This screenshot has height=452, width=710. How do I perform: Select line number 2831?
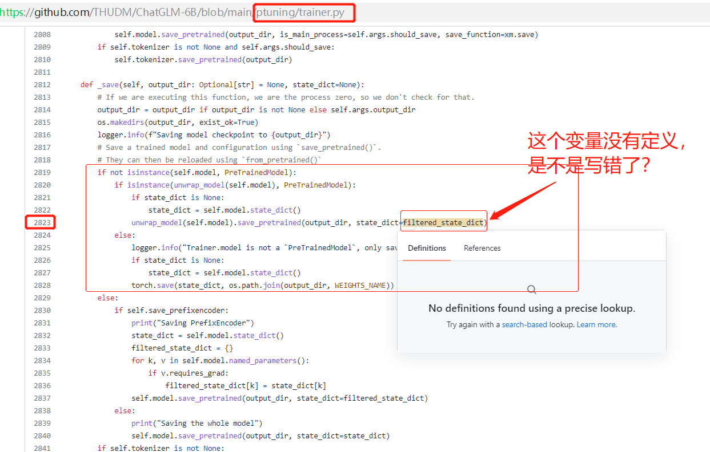[x=42, y=323]
